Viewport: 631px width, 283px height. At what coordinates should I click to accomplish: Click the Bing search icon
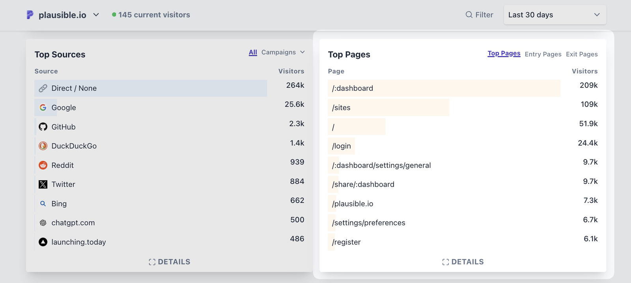[x=43, y=204]
